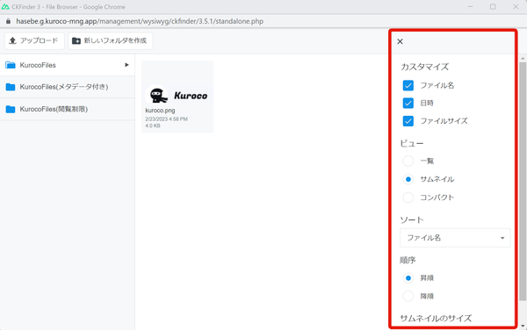527x330 pixels.
Task: Select 昇順 ascending order
Action: [x=408, y=278]
